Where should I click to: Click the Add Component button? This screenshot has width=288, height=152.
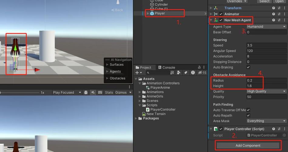[x=248, y=146]
